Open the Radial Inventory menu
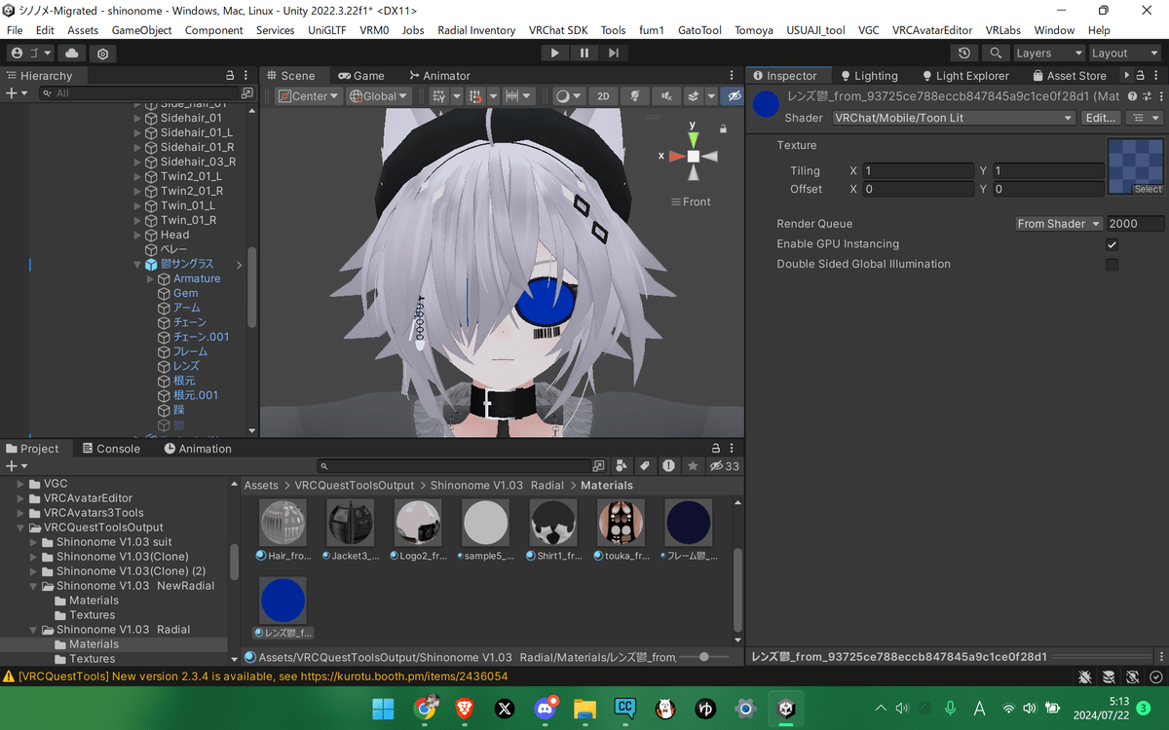The height and width of the screenshot is (730, 1169). 476,30
